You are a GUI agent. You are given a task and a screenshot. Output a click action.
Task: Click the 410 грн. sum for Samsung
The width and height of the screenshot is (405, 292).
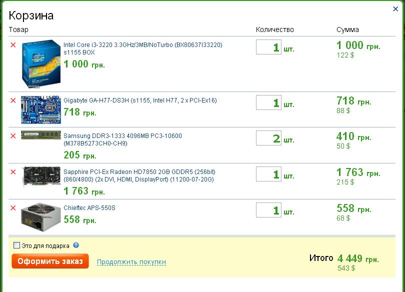[x=354, y=136]
